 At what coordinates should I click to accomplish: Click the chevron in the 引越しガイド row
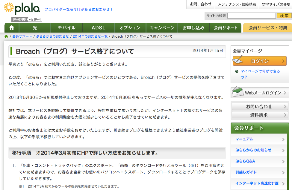(283, 173)
